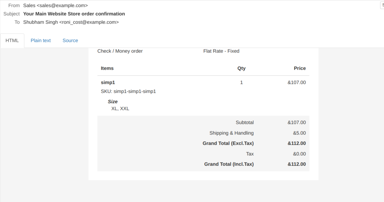Click the Check / Money order payment text
Screen dimensions: 384x202
pos(120,51)
